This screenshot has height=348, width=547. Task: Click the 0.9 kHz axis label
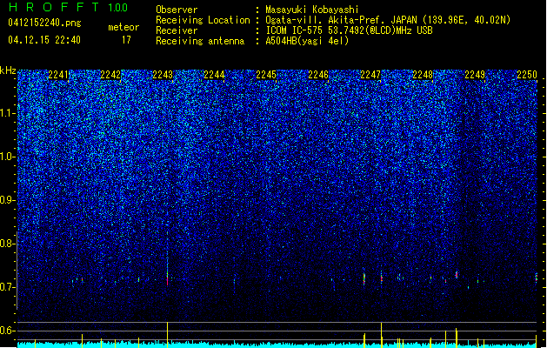tap(8, 200)
